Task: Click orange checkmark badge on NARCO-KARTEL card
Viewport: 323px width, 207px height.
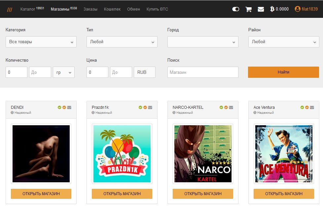Action: 226,107
